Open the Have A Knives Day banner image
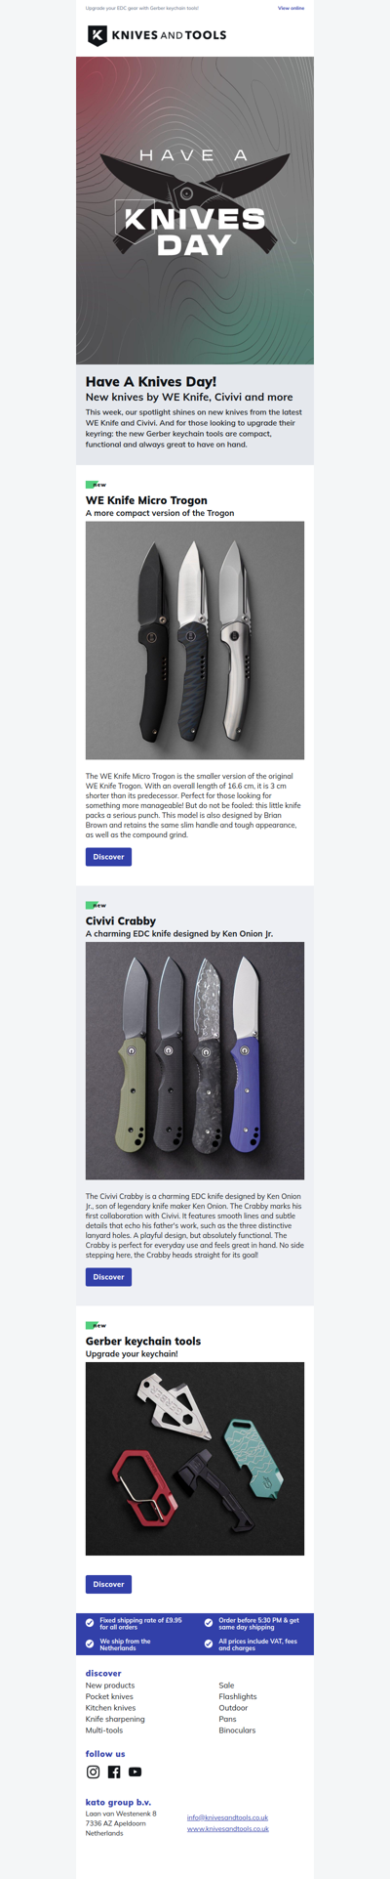This screenshot has height=1879, width=390. (x=195, y=210)
